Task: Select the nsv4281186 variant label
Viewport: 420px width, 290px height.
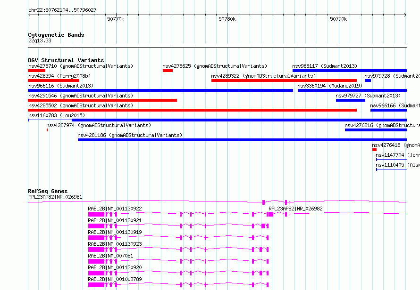Action: coord(130,135)
